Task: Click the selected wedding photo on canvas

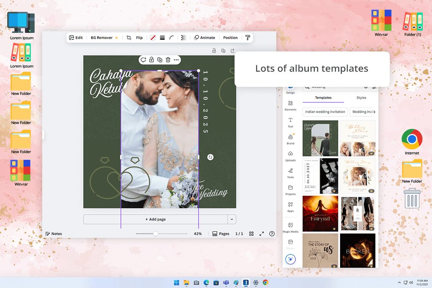Action: point(159,139)
